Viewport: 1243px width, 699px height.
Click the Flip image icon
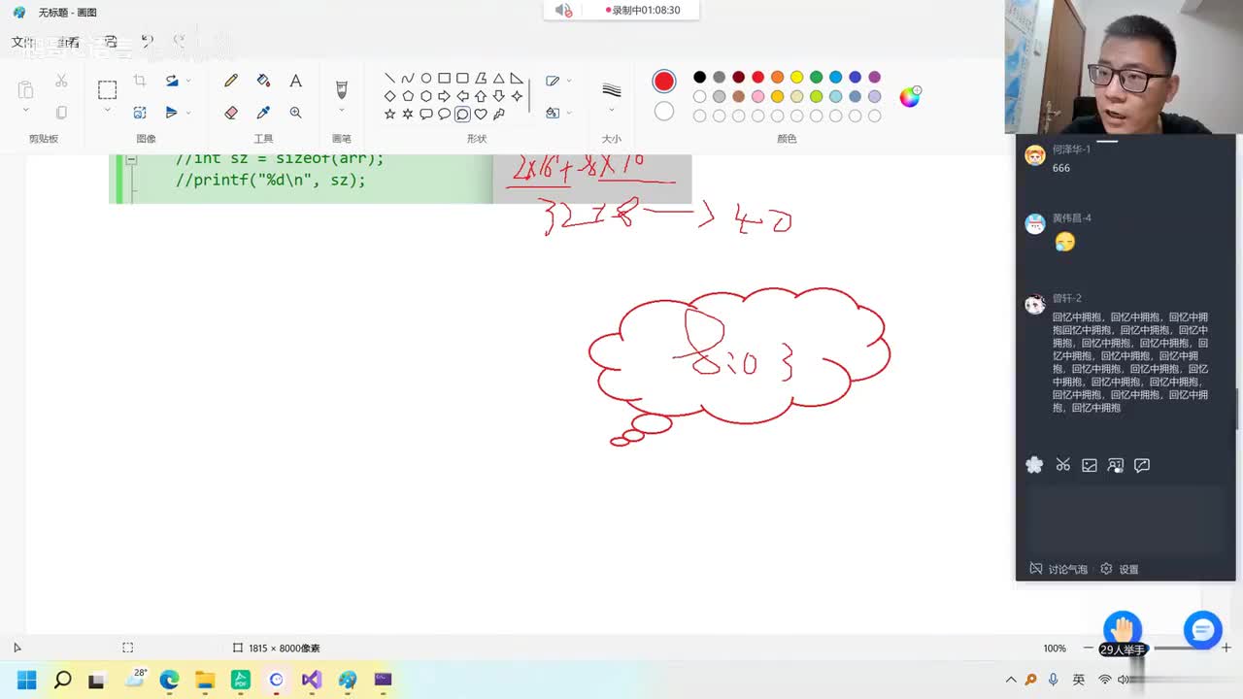click(x=172, y=113)
